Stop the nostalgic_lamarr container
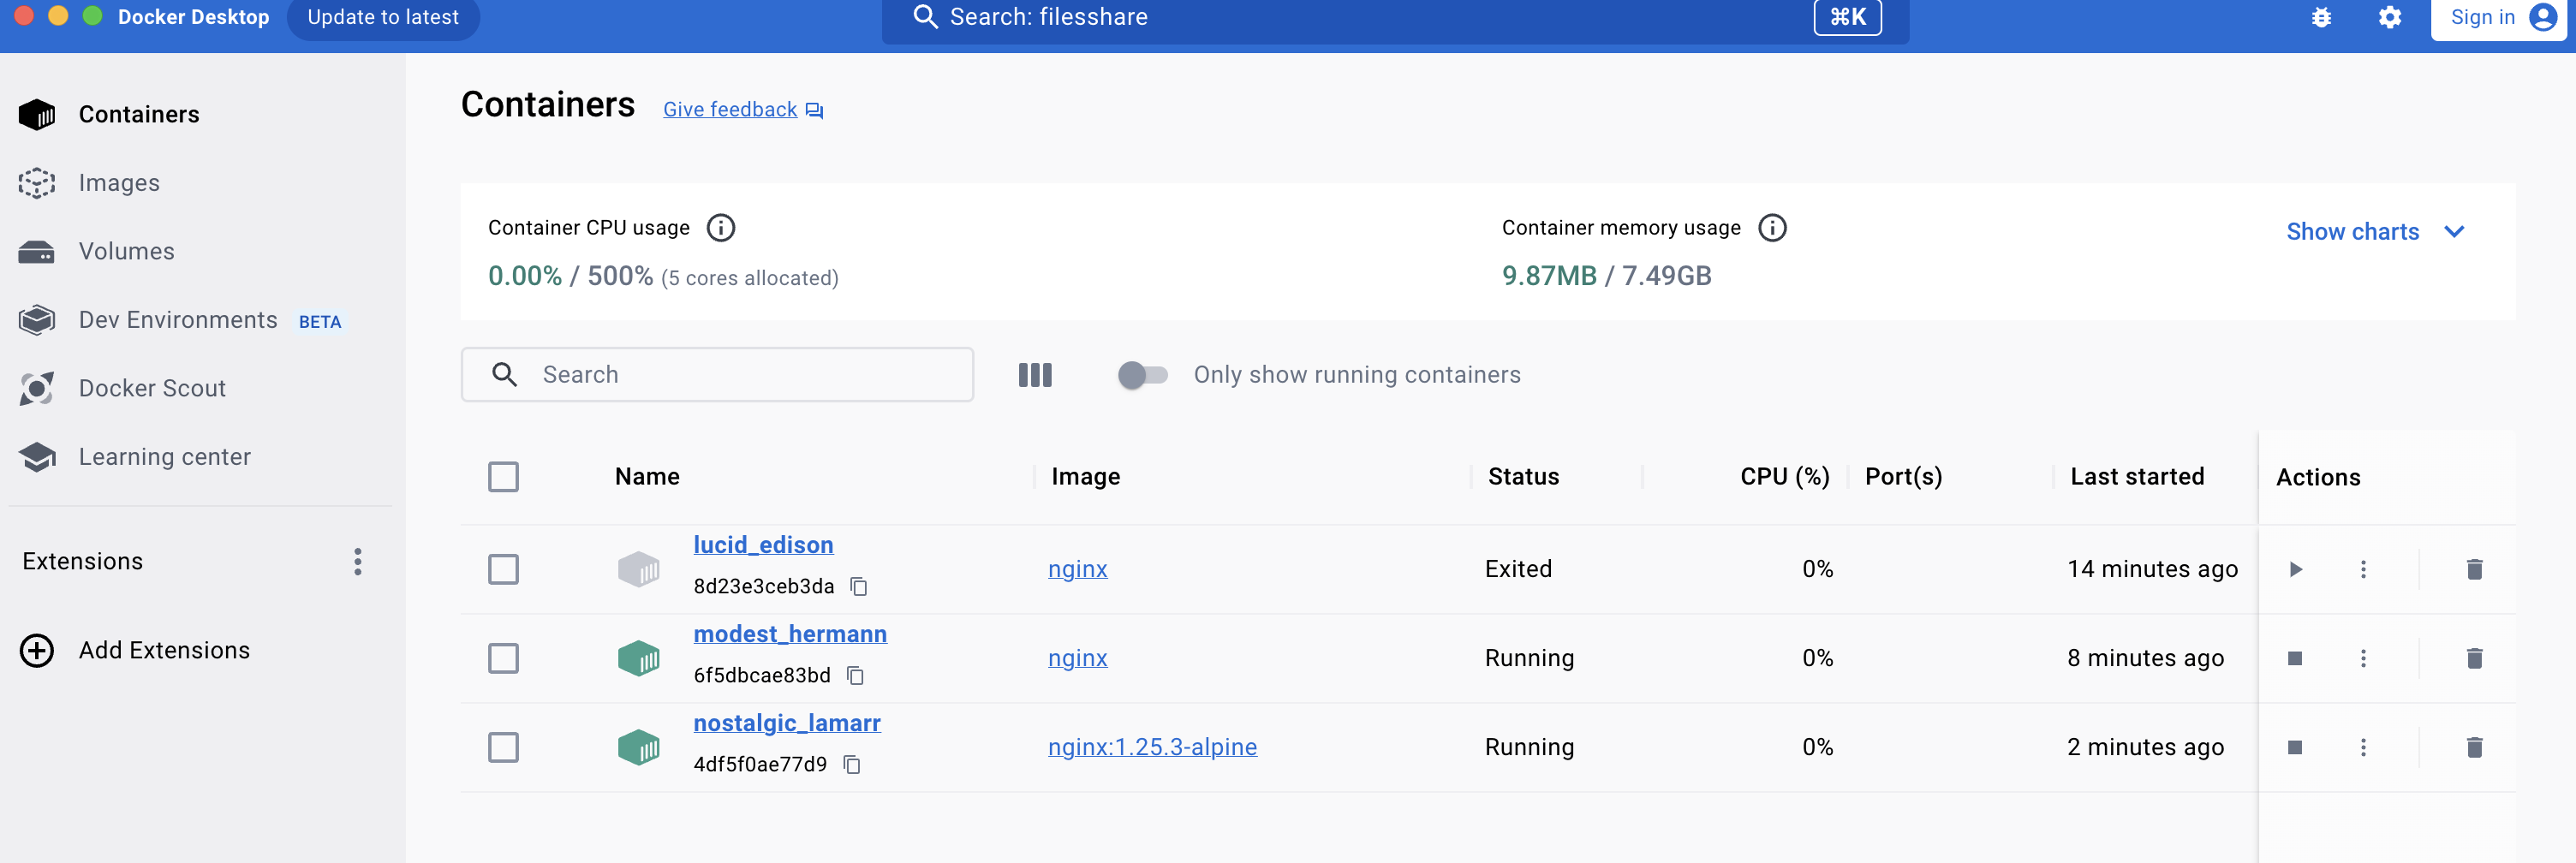Screen dimensions: 2576x863 pos(2295,747)
